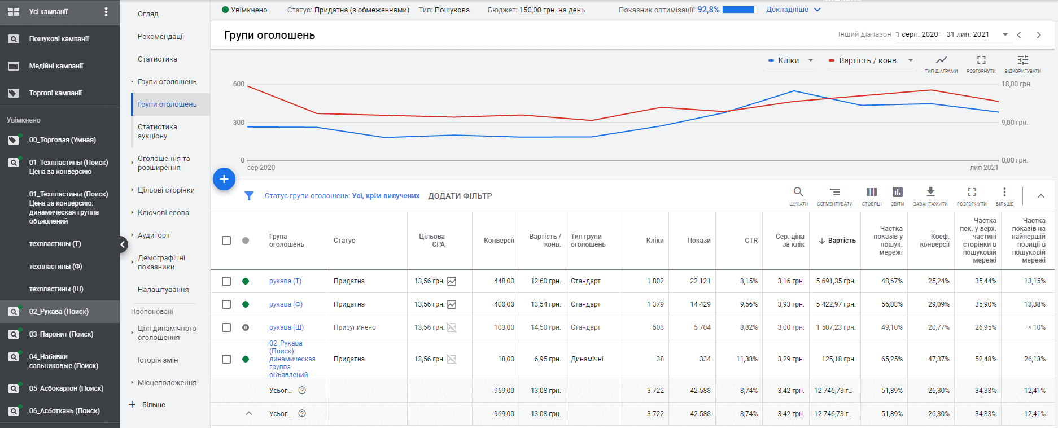Click the blue plus add button
The width and height of the screenshot is (1058, 428).
point(224,179)
